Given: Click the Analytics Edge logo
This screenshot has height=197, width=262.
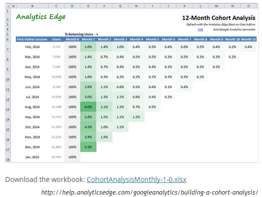Looking at the screenshot, I should click(x=41, y=17).
